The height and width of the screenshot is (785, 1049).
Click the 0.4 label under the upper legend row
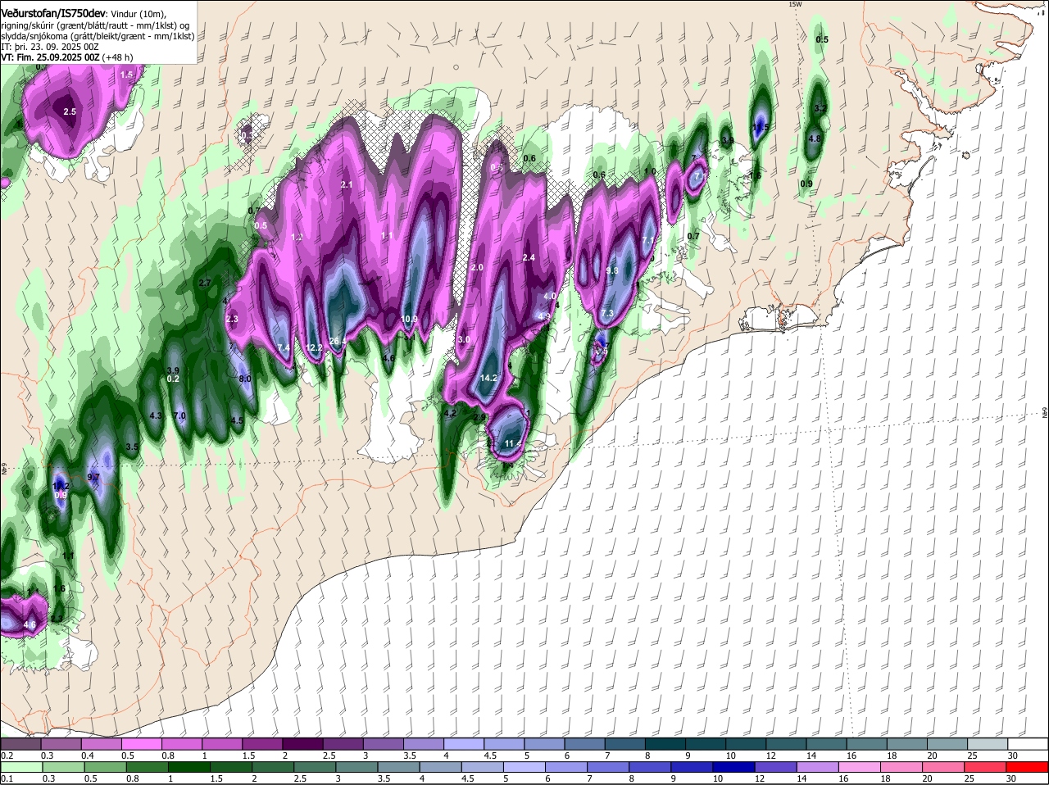click(88, 756)
